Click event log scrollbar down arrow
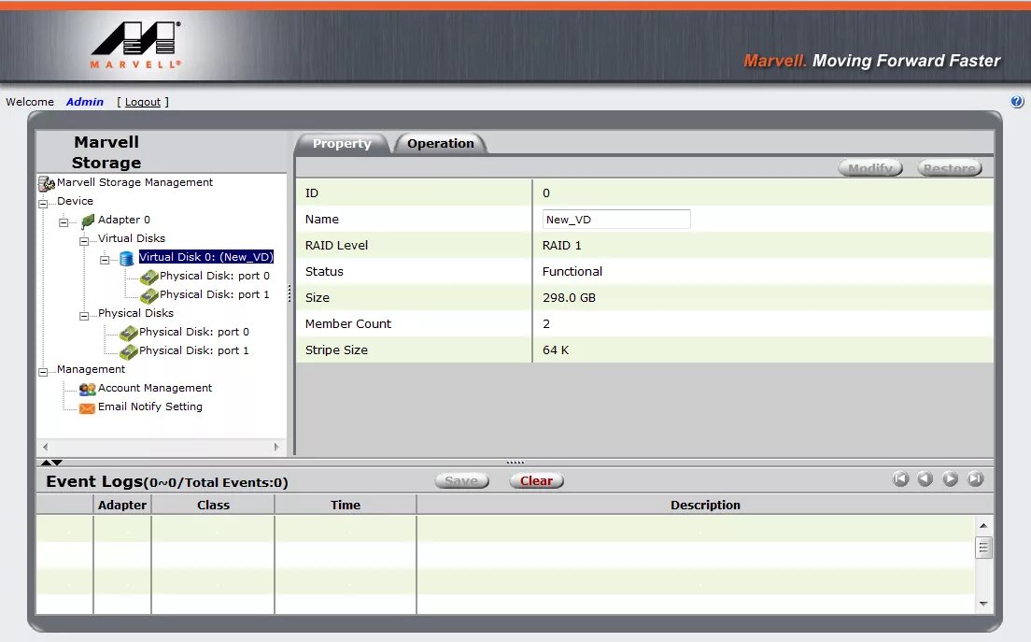 click(x=983, y=604)
